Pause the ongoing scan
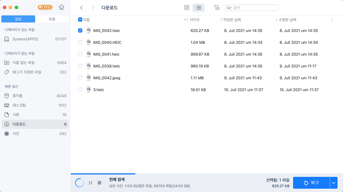This screenshot has height=192, width=343. 90,182
